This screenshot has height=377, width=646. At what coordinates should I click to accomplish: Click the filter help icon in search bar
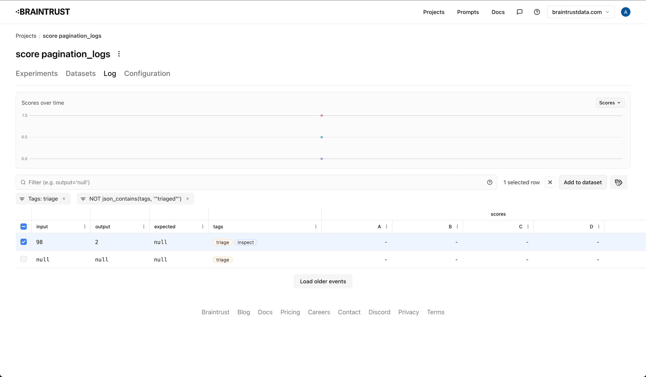(x=490, y=182)
